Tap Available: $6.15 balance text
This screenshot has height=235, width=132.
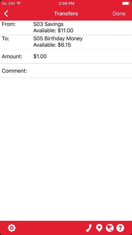(x=52, y=45)
